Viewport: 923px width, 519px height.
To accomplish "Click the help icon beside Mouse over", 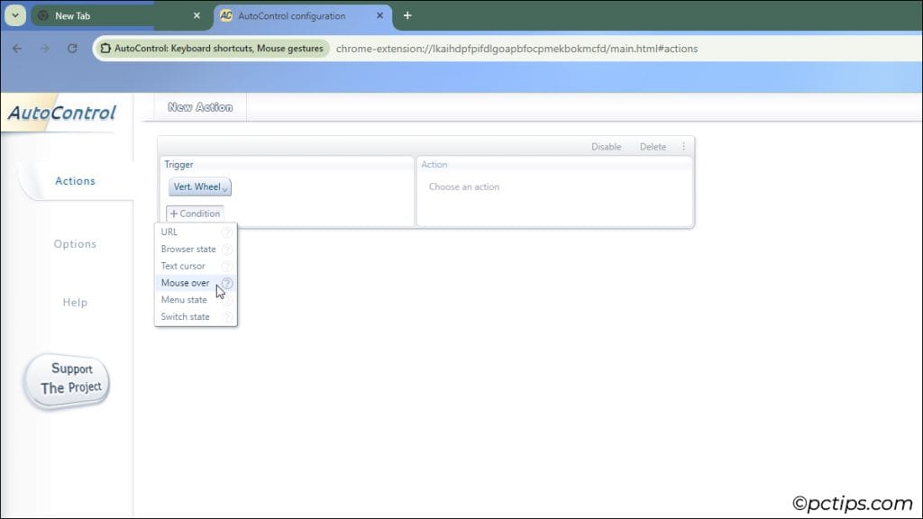I will point(227,283).
